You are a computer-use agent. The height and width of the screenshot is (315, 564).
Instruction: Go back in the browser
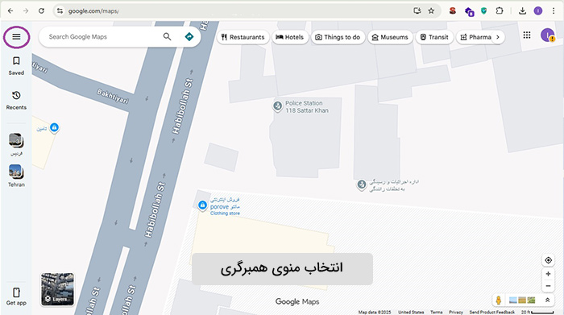point(10,10)
